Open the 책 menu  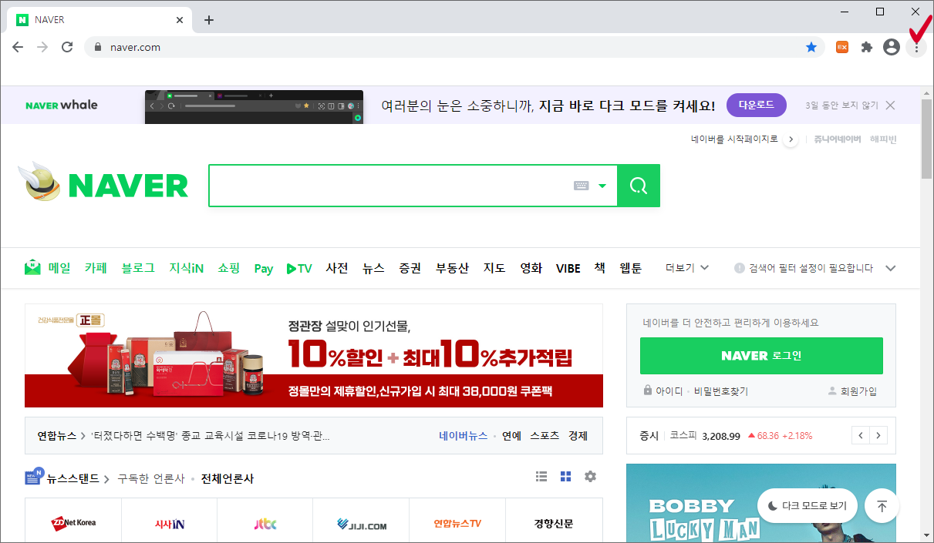click(x=599, y=268)
